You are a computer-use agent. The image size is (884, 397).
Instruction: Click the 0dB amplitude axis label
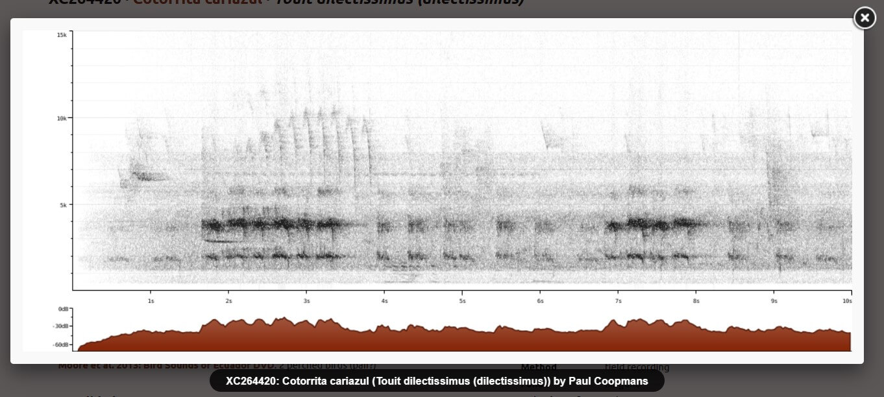(64, 309)
